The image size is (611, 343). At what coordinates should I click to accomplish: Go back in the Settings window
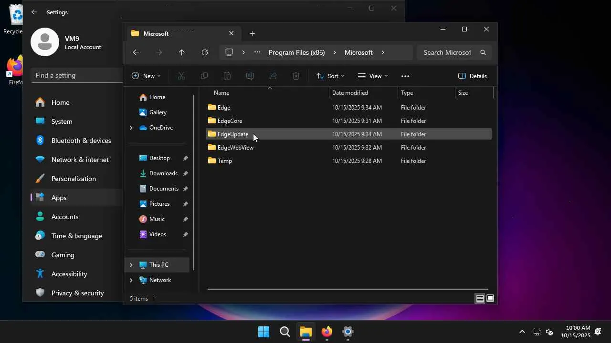(x=34, y=12)
